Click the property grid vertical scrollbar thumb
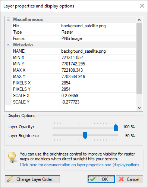 coord(139,58)
